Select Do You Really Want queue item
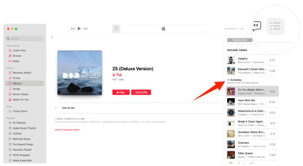The height and width of the screenshot is (166, 303). (x=252, y=92)
